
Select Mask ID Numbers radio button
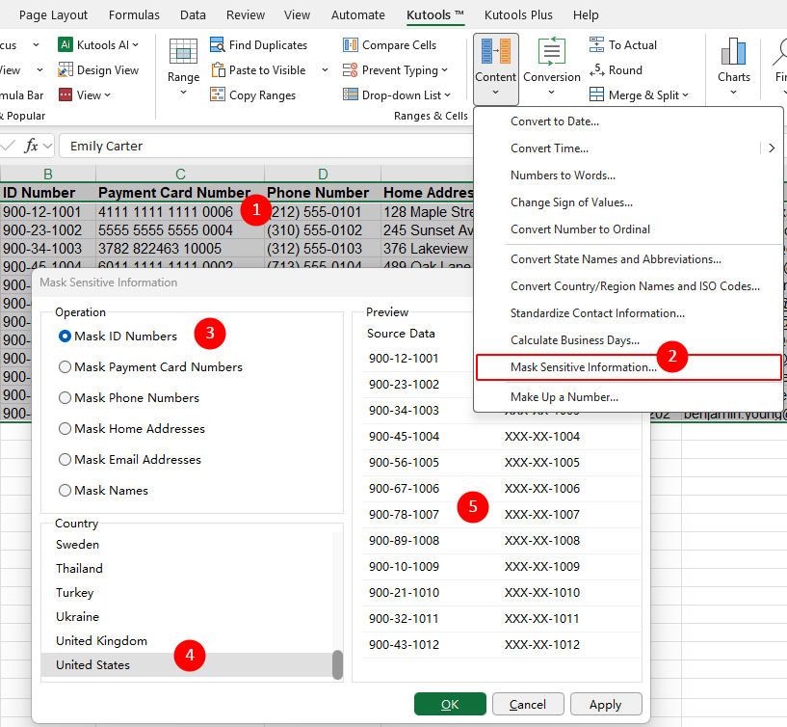(x=65, y=337)
